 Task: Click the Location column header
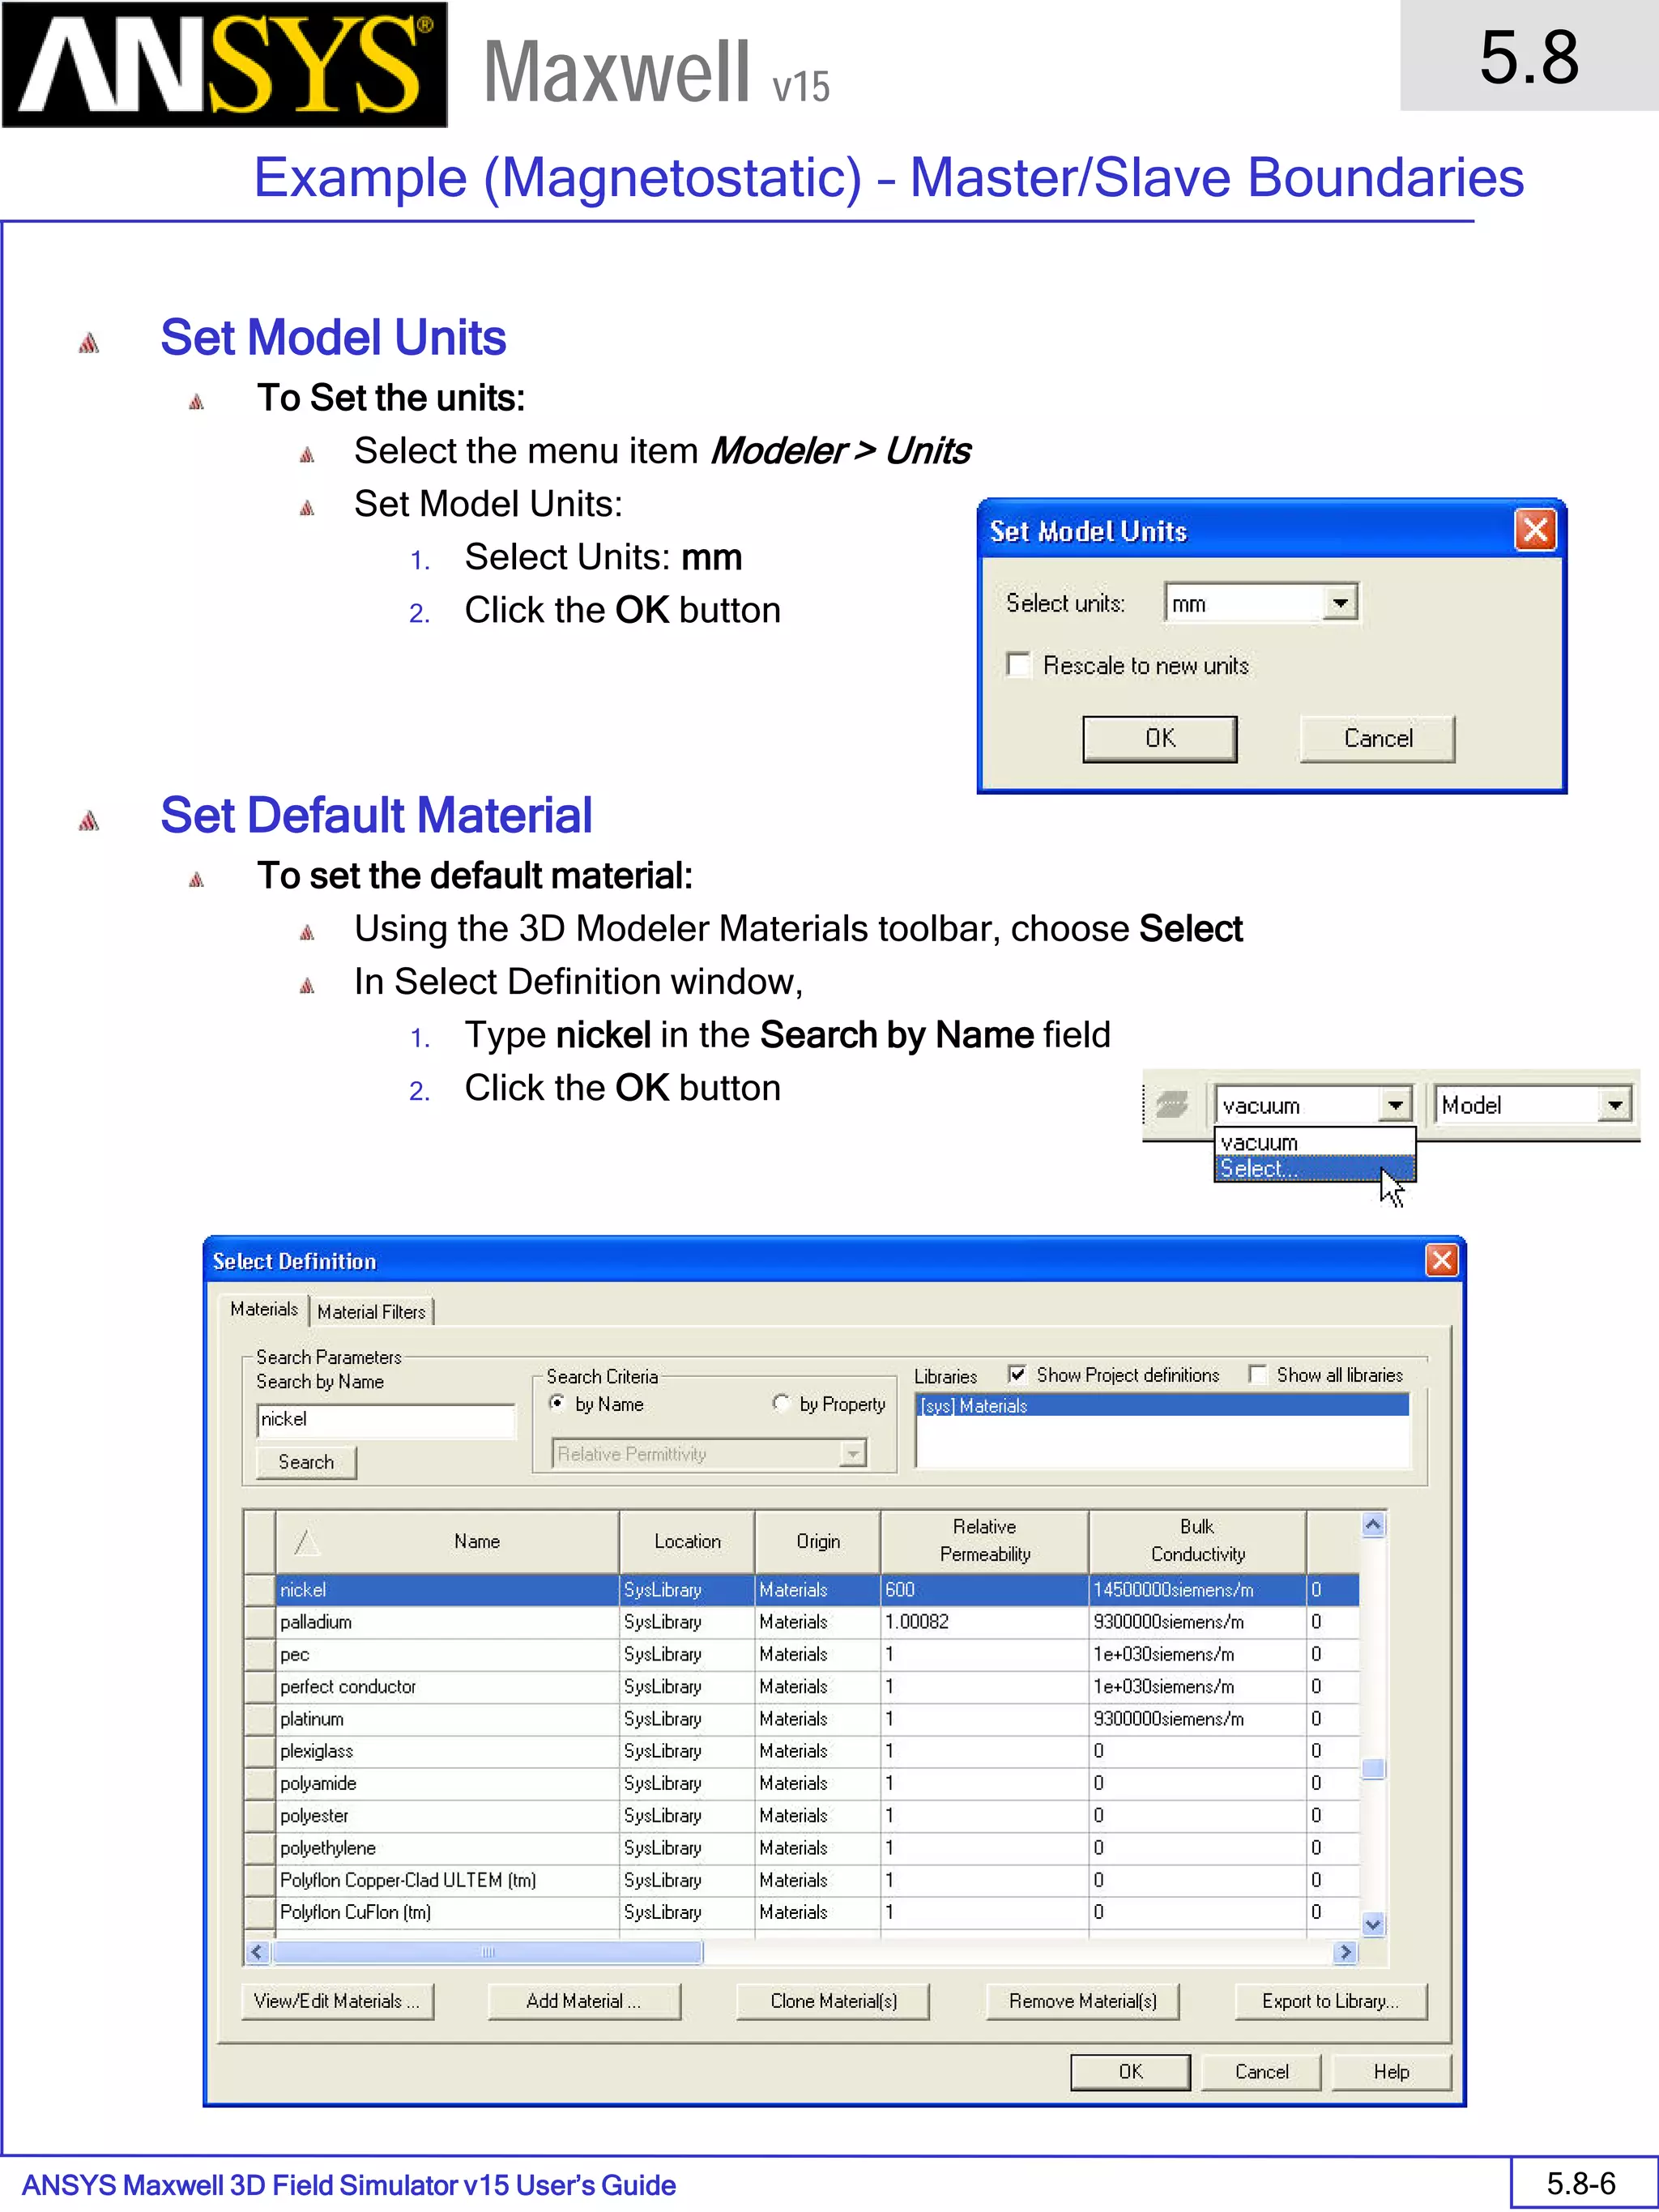tap(687, 1541)
